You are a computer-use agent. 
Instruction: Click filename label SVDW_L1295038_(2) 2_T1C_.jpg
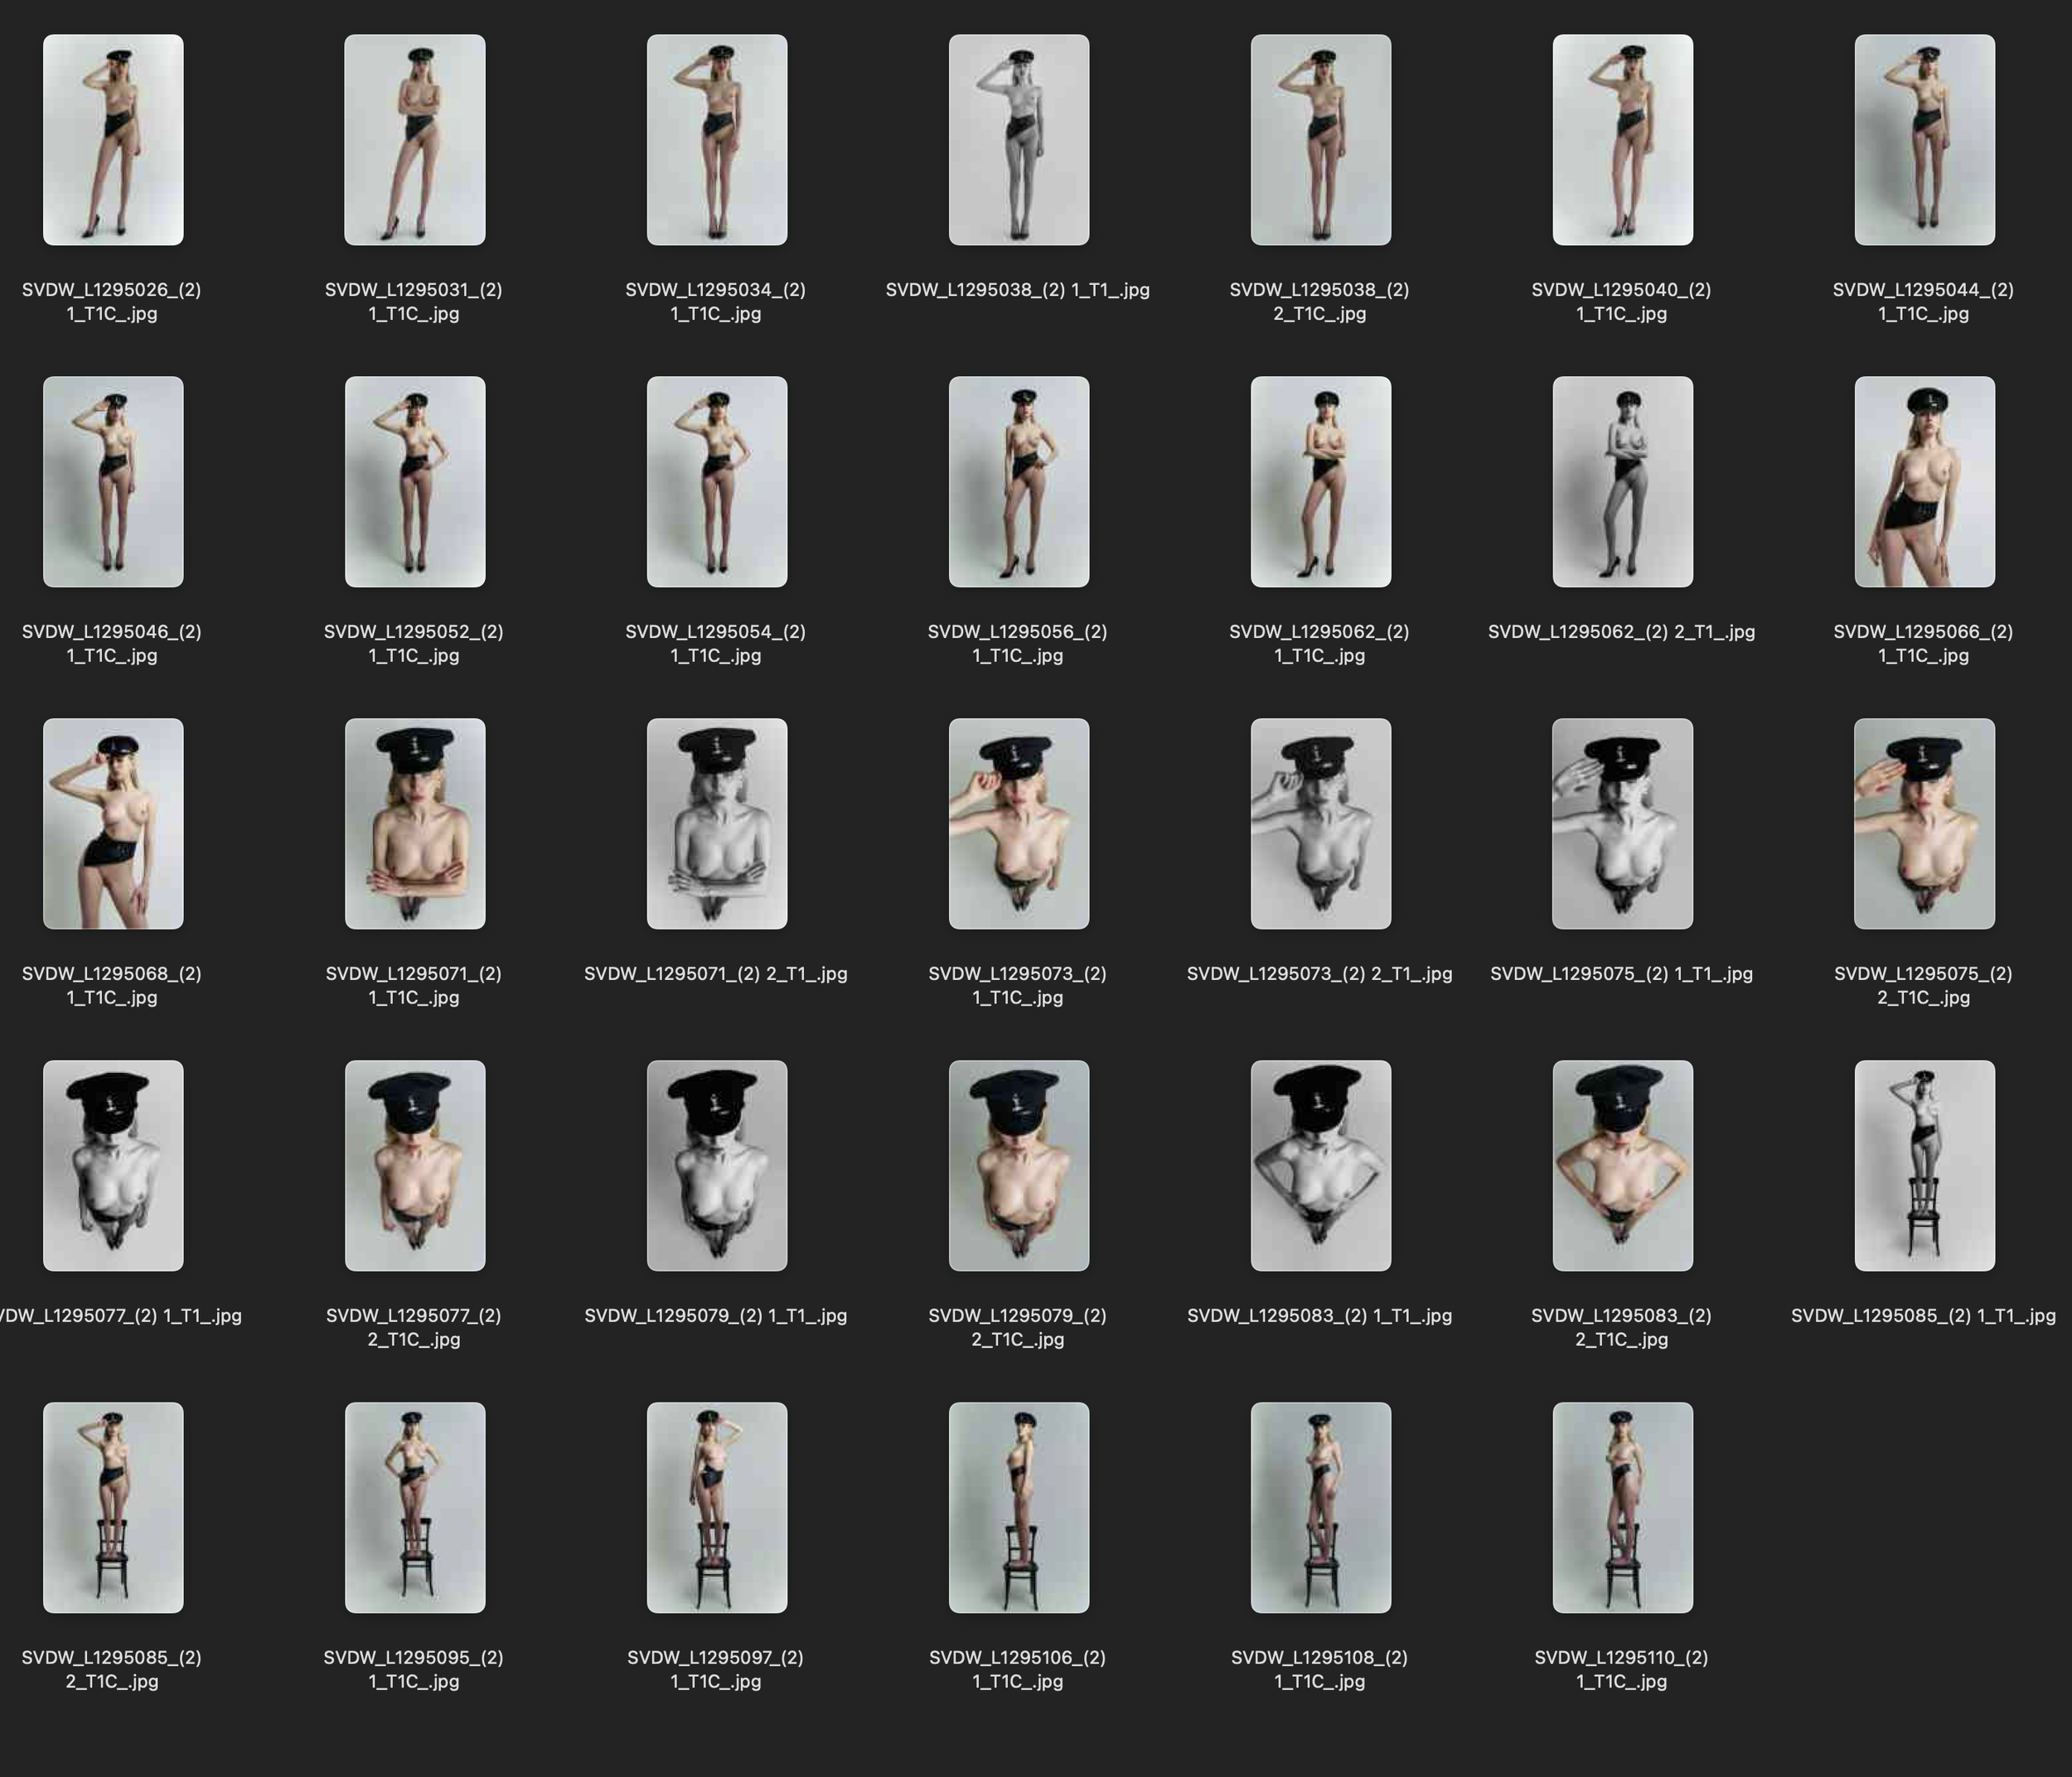tap(1319, 301)
